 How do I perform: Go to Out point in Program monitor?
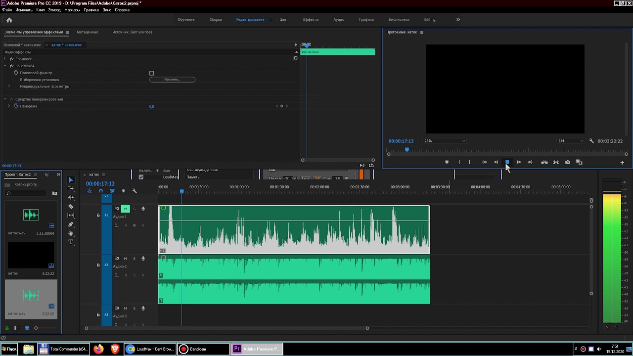coord(530,162)
